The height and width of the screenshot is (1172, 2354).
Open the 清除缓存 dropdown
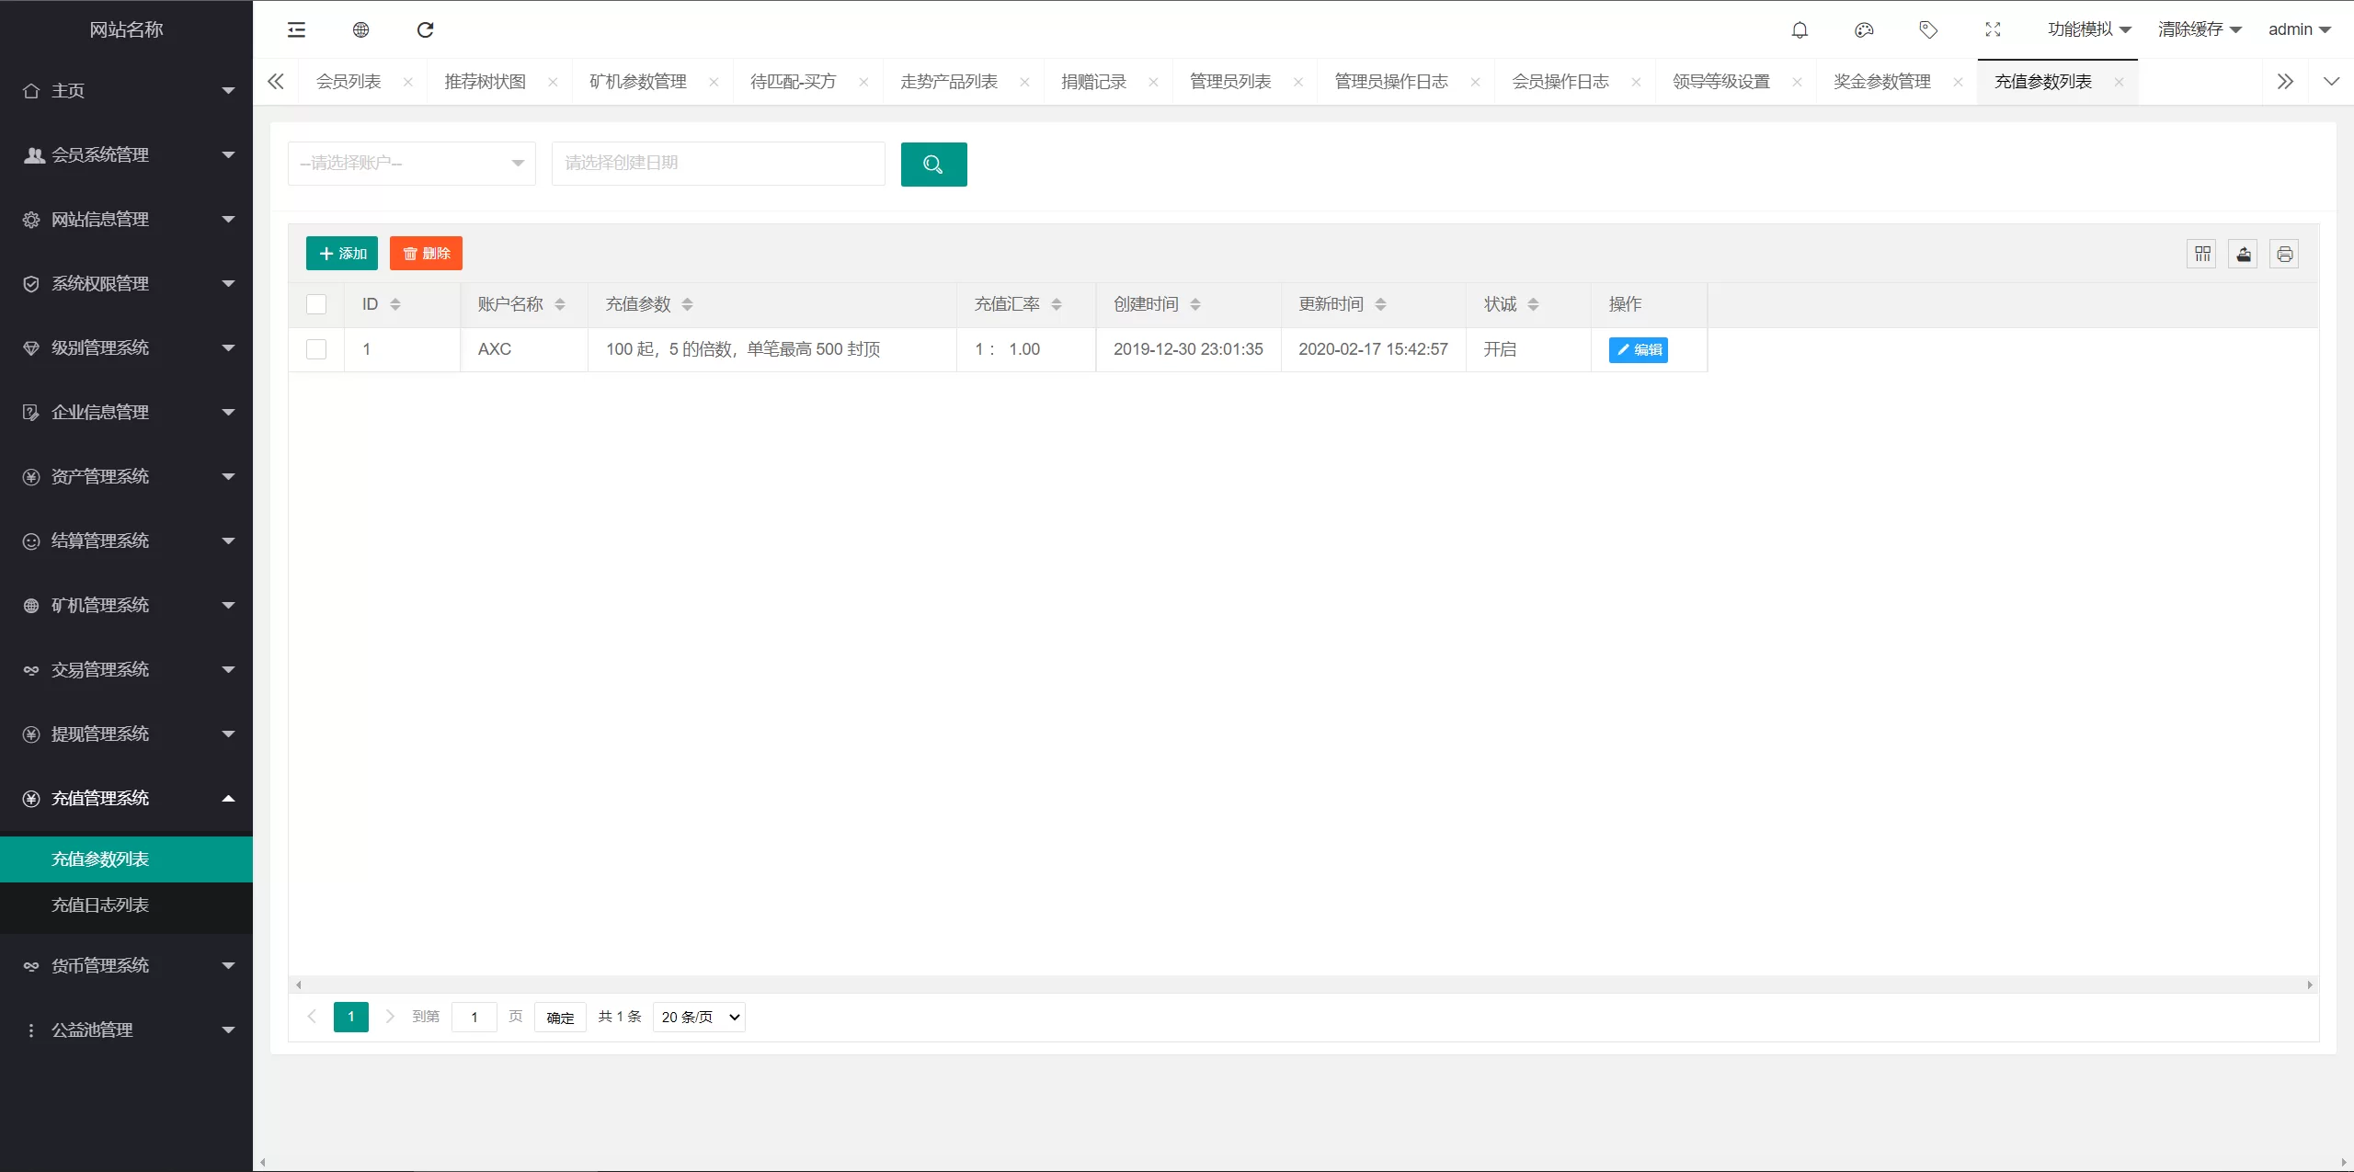pos(2200,29)
